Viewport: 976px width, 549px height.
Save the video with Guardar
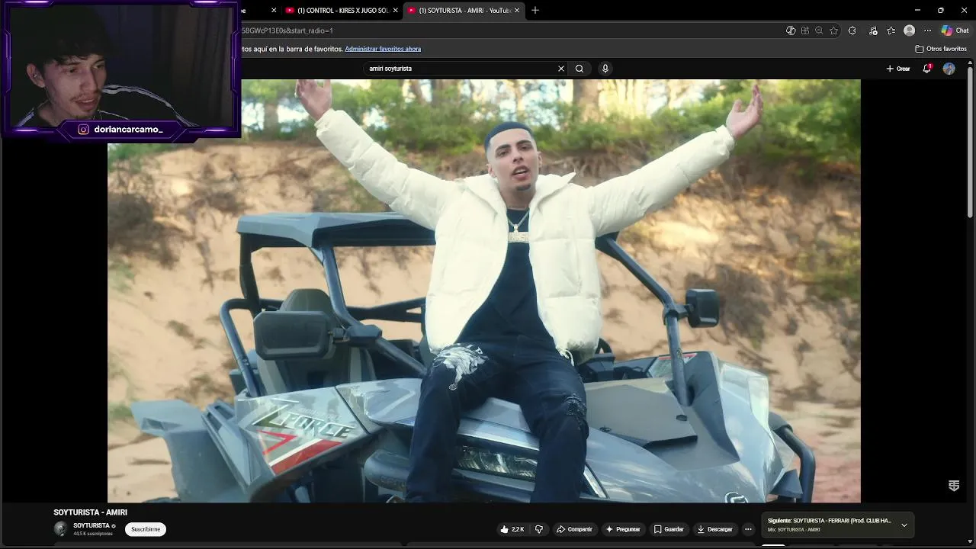point(669,529)
